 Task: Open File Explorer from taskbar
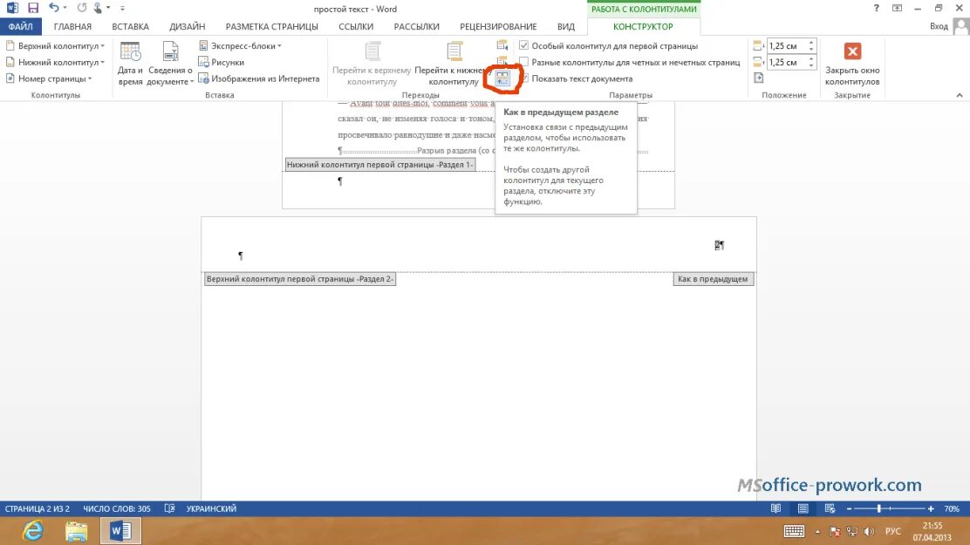(x=77, y=531)
